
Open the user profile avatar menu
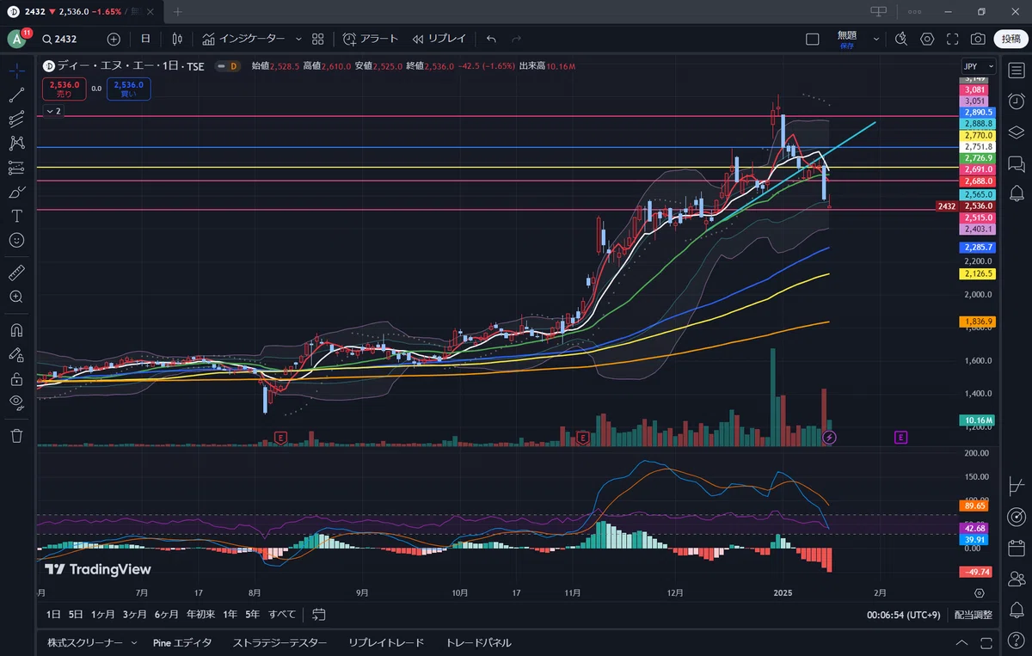(x=17, y=39)
